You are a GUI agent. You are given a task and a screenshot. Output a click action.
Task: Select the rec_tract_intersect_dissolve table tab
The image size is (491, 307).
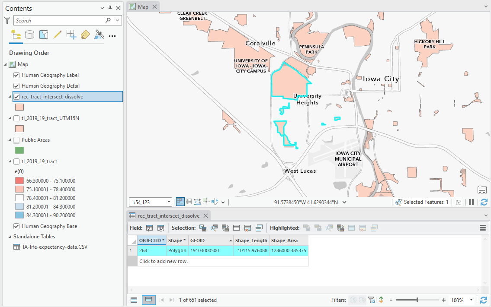(x=169, y=216)
